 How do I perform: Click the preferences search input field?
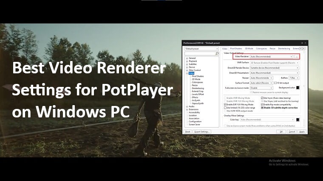pyautogui.click(x=200, y=53)
